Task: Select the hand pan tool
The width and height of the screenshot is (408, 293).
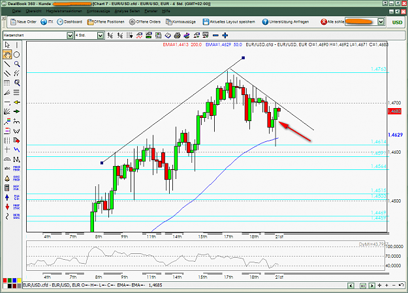Action: click(7, 55)
